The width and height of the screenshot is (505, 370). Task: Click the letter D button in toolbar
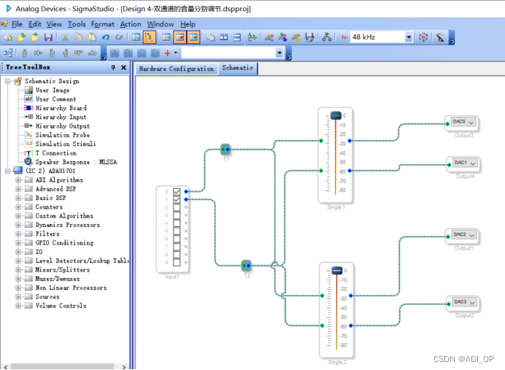(x=155, y=53)
